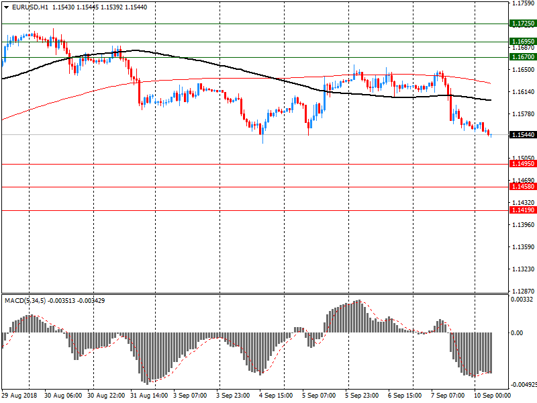Select the 1.16950 green price label
This screenshot has width=537, height=403.
click(522, 41)
